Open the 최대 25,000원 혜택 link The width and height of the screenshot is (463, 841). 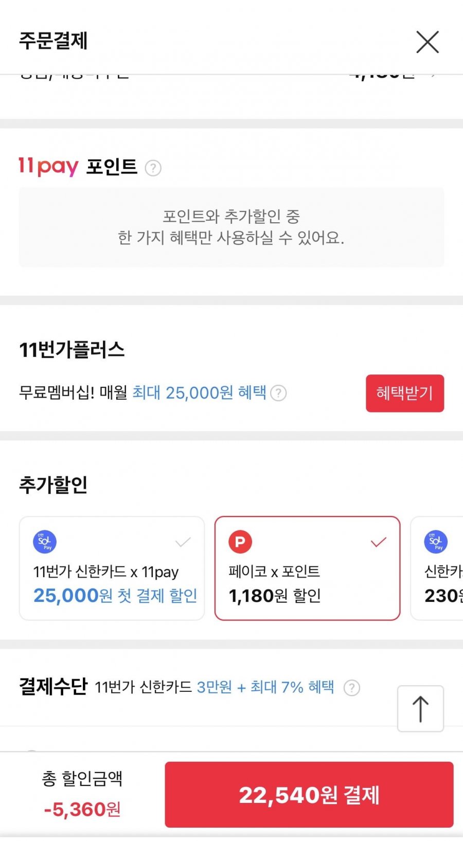tap(199, 393)
